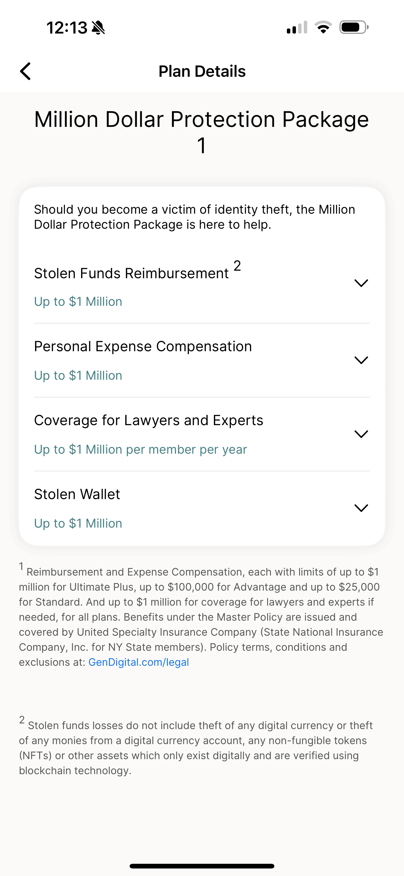Tap the silent mode bell icon
This screenshot has width=404, height=876.
(98, 28)
